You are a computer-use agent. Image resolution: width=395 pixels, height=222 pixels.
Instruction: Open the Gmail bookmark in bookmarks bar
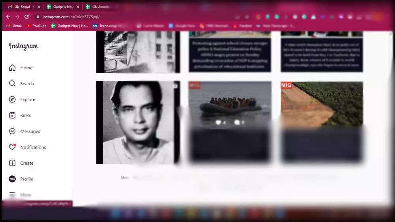(14, 26)
